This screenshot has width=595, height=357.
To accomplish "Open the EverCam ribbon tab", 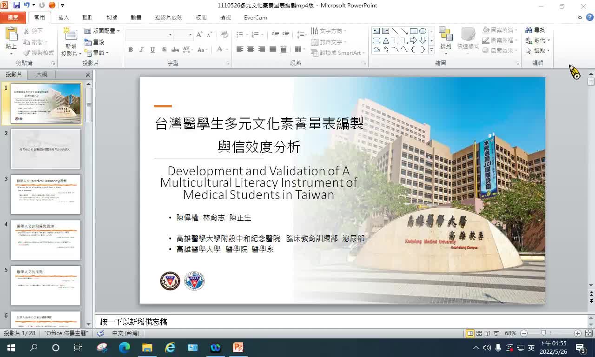I will (256, 18).
